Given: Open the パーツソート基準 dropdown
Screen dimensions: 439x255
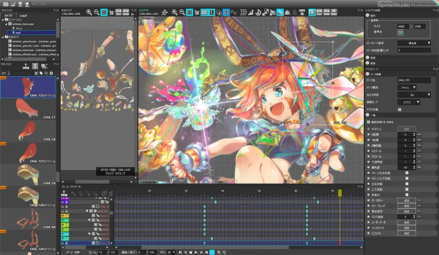Looking at the screenshot, I should [413, 43].
